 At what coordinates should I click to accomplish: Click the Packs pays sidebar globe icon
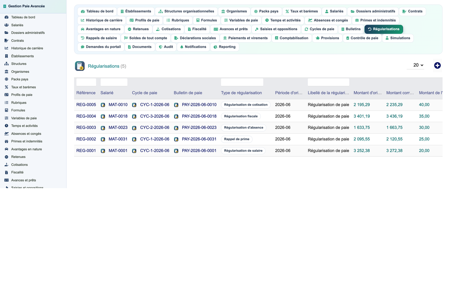pyautogui.click(x=7, y=79)
